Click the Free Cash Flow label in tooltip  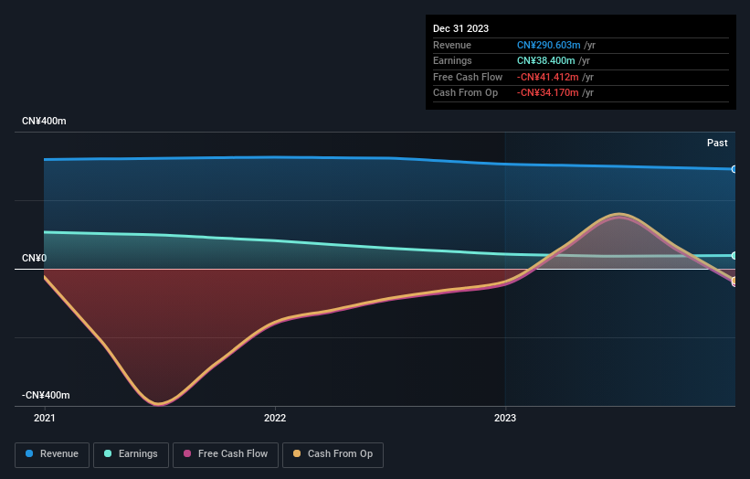468,77
